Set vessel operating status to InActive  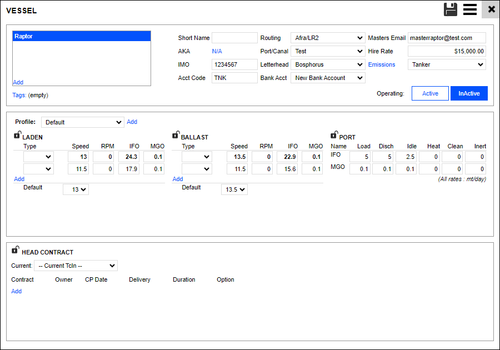point(469,93)
